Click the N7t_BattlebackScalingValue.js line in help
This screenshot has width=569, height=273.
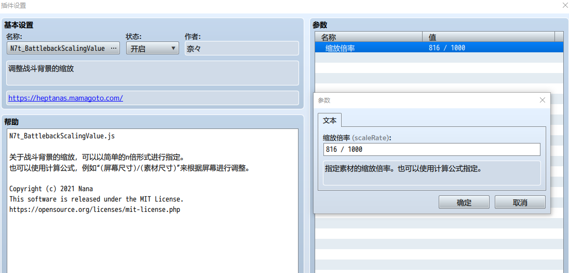click(x=62, y=137)
